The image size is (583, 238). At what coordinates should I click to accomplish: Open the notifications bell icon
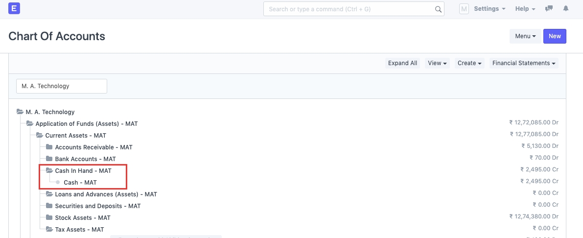click(566, 9)
